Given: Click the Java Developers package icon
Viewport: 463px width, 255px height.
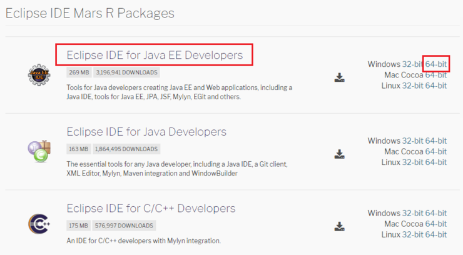Looking at the screenshot, I should tap(39, 151).
